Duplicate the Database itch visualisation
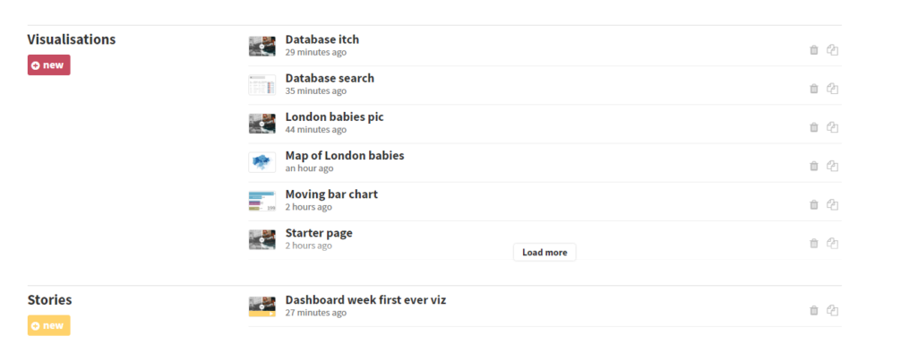 (833, 50)
